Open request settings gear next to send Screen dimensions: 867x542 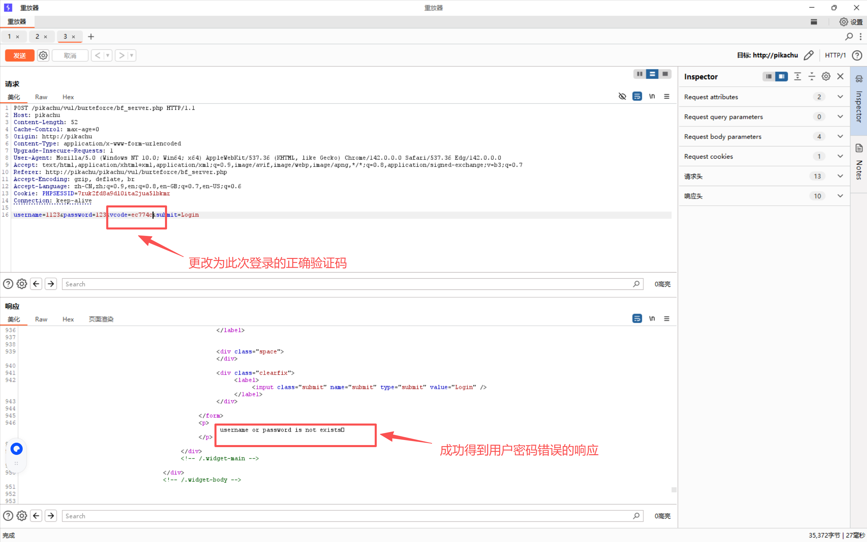click(x=43, y=56)
